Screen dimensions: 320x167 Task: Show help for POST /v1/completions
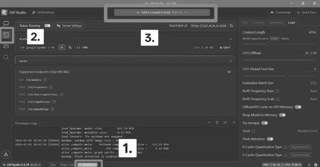(x=54, y=102)
